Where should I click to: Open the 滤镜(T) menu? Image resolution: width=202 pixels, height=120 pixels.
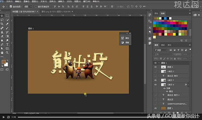[x=61, y=2]
